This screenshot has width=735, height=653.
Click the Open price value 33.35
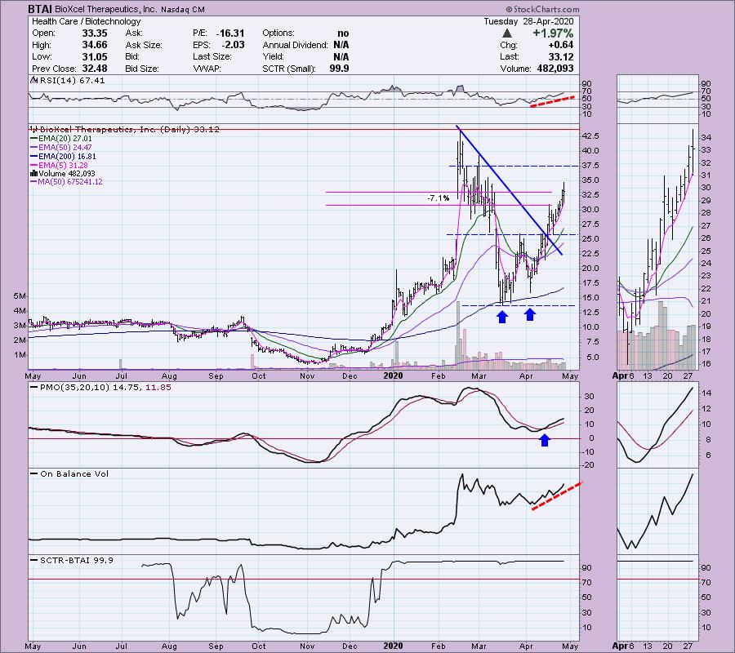[95, 33]
